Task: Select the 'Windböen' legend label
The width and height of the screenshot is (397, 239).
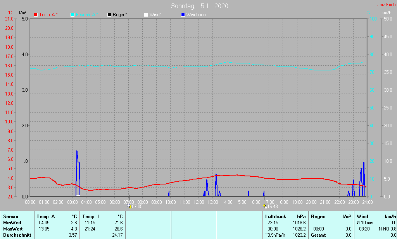Action: tap(196, 15)
